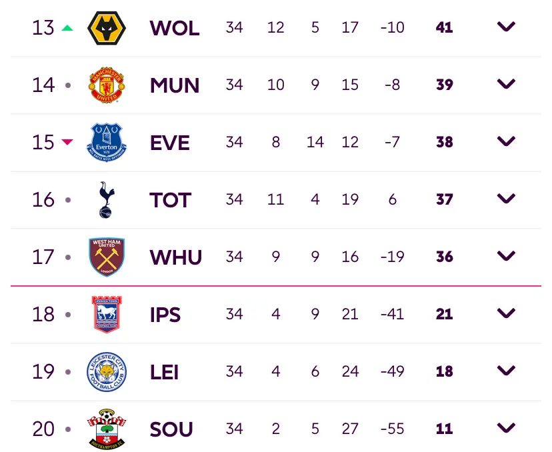Viewport: 552px width, 452px height.
Task: Expand the SOU row chevron
Action: pyautogui.click(x=506, y=428)
